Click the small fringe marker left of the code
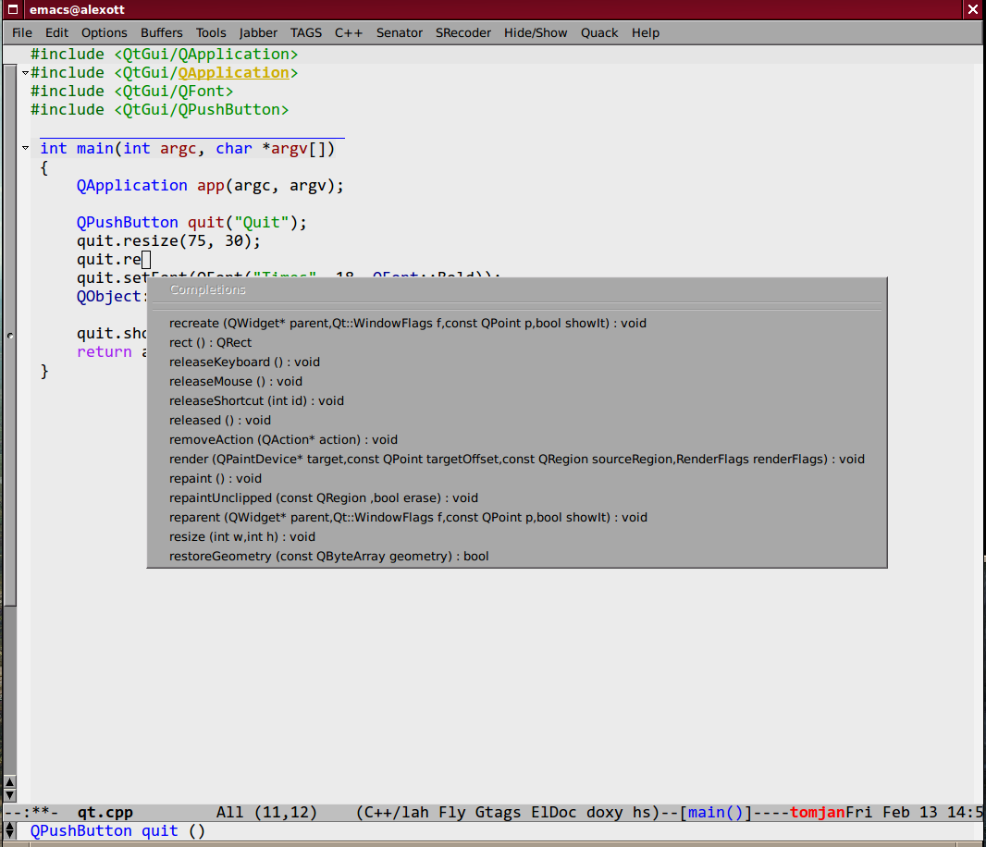This screenshot has width=986, height=847. point(10,336)
